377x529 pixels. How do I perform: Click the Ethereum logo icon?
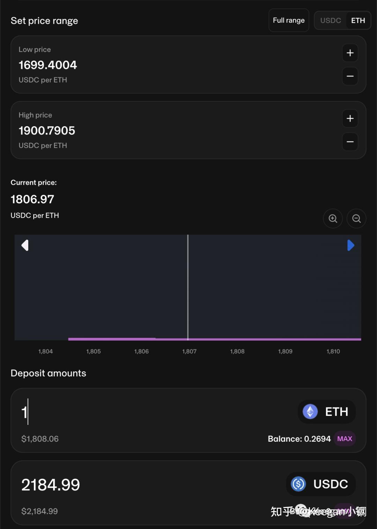point(310,412)
